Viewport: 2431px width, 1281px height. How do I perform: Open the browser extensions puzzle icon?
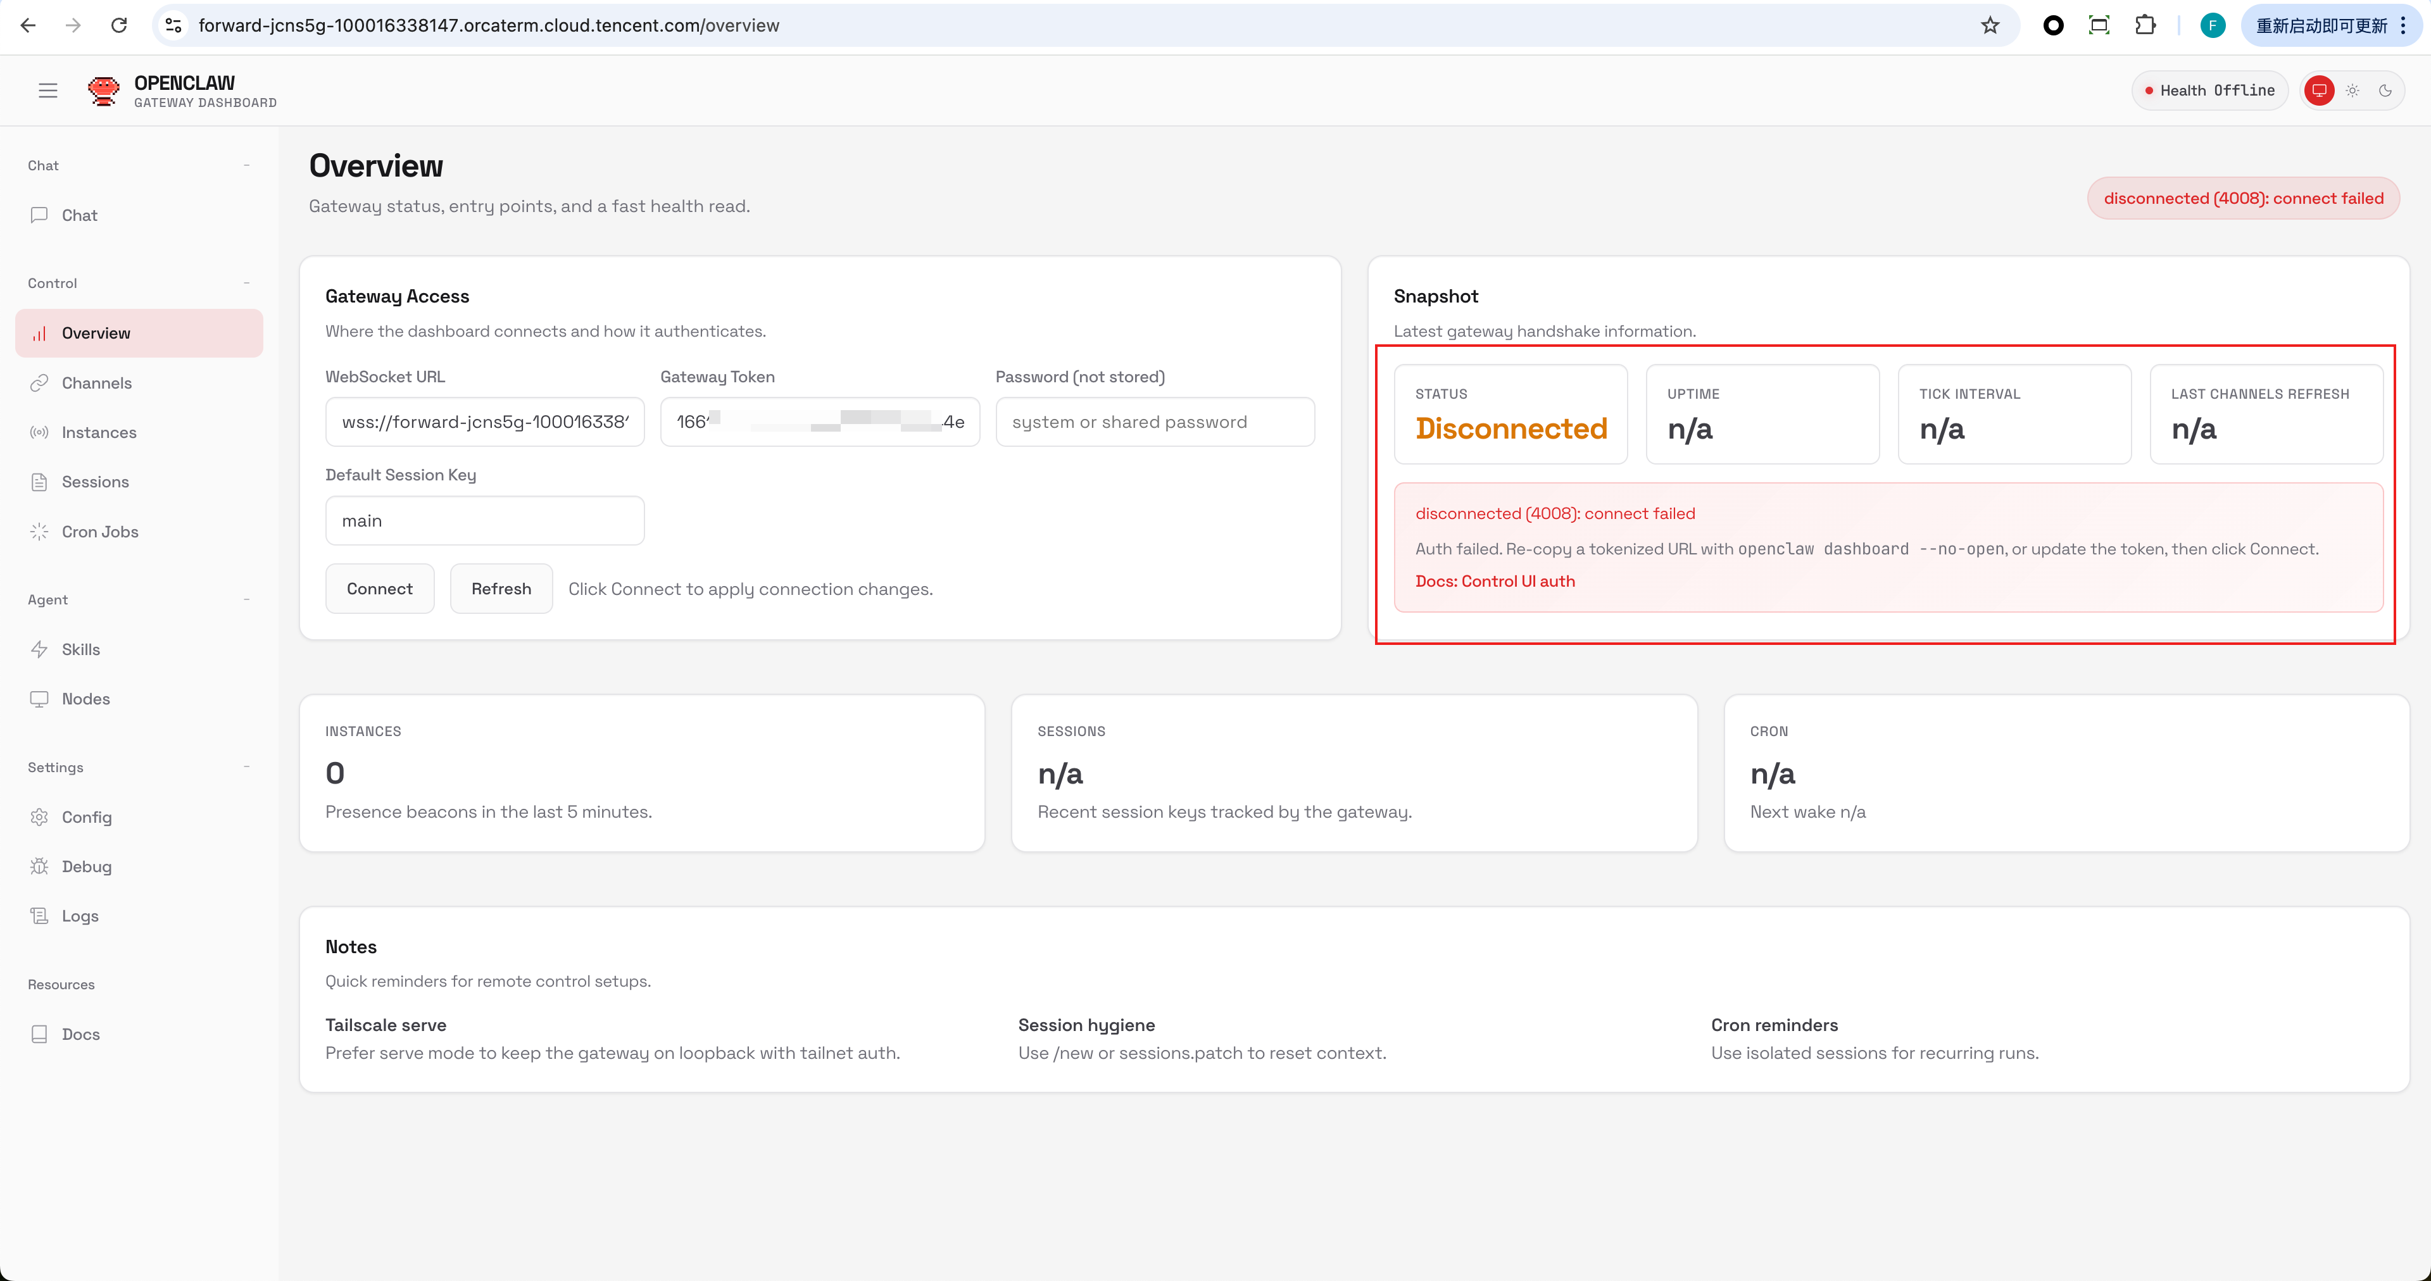click(x=2145, y=25)
